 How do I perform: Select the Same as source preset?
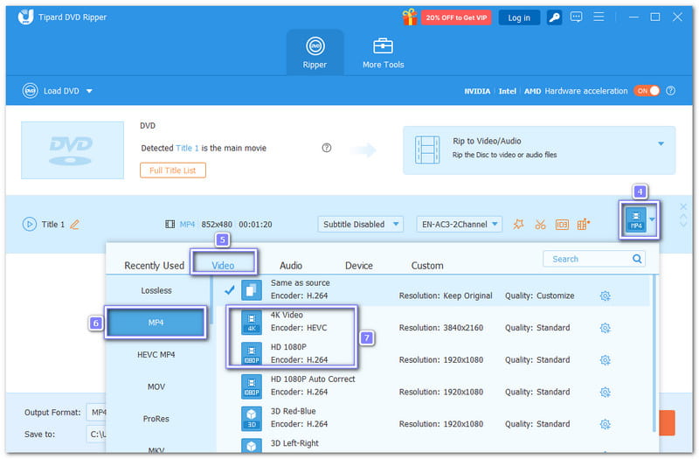[x=300, y=289]
